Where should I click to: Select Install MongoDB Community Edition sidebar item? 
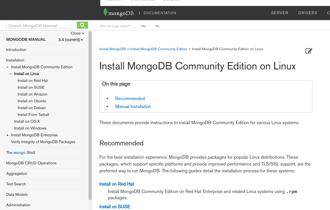[x=42, y=67]
